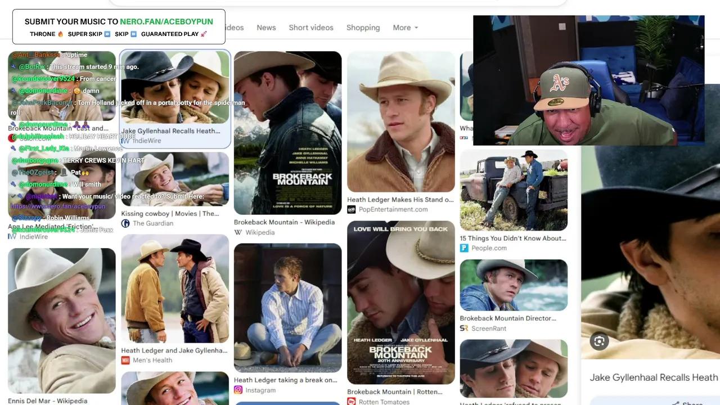Click the 'Brokeback Mountain - Wikipedia' caption
The width and height of the screenshot is (720, 405).
click(x=284, y=222)
